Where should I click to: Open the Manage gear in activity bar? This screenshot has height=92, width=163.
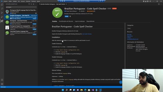coord(2,84)
